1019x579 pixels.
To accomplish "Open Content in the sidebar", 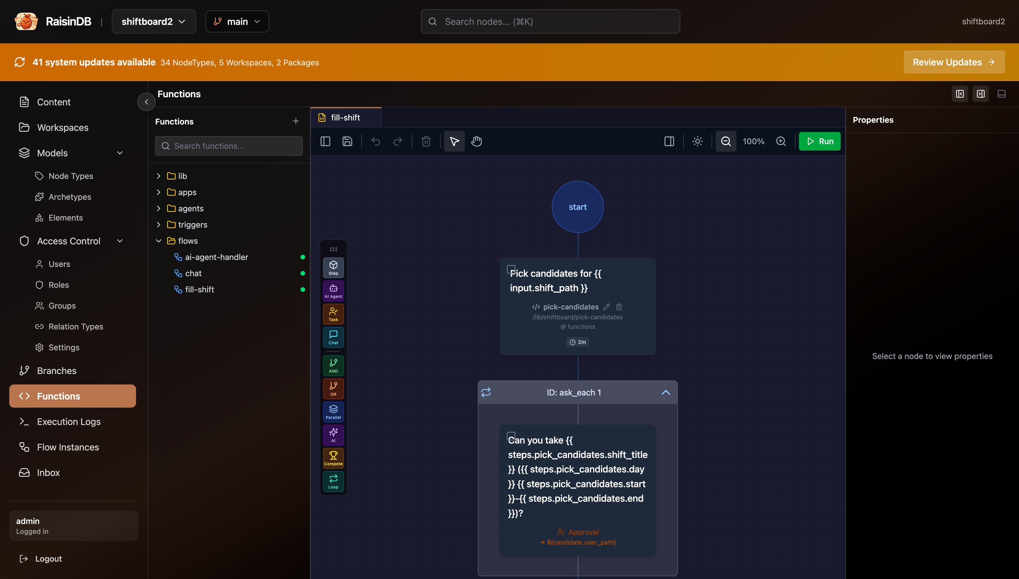I will click(x=72, y=102).
